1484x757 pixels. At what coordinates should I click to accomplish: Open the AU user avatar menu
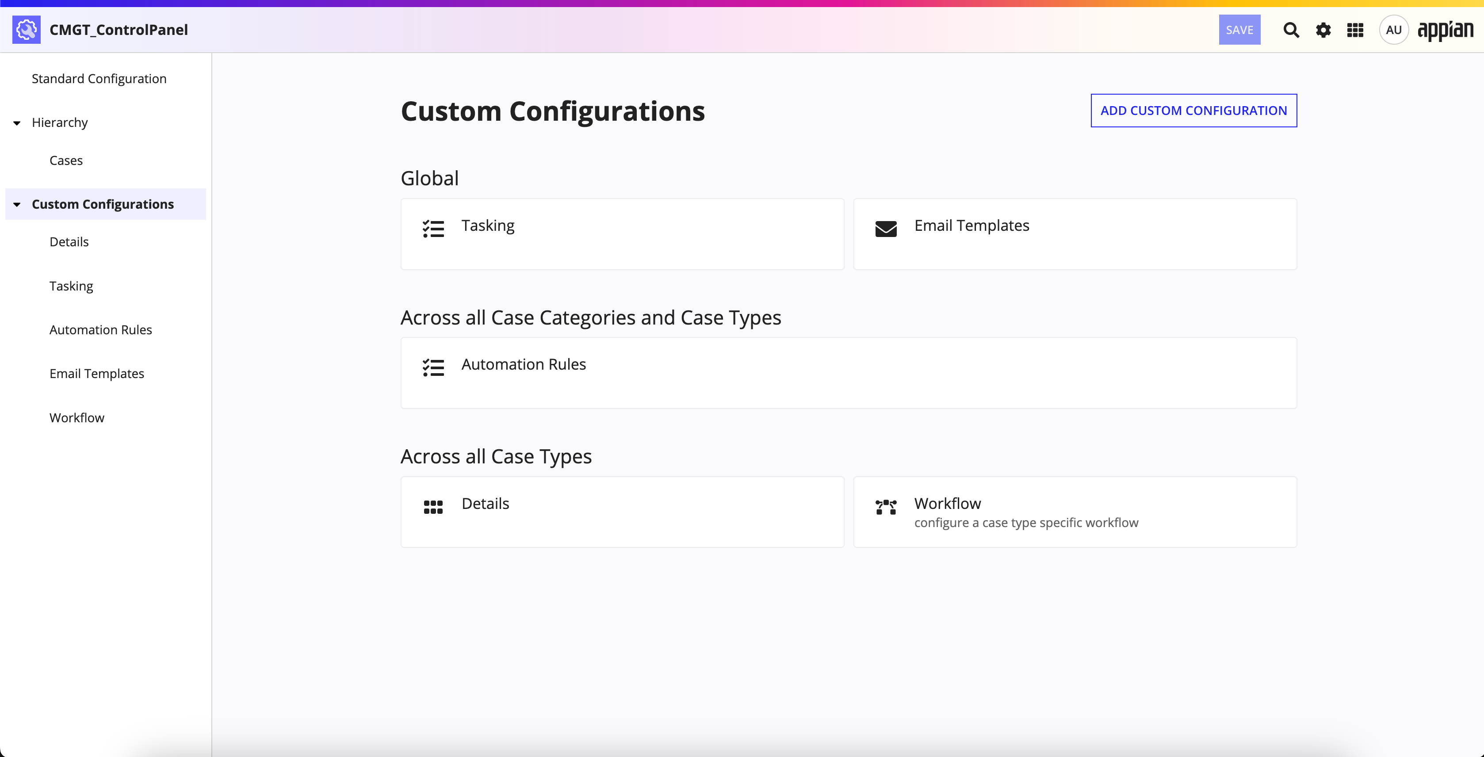[1393, 30]
